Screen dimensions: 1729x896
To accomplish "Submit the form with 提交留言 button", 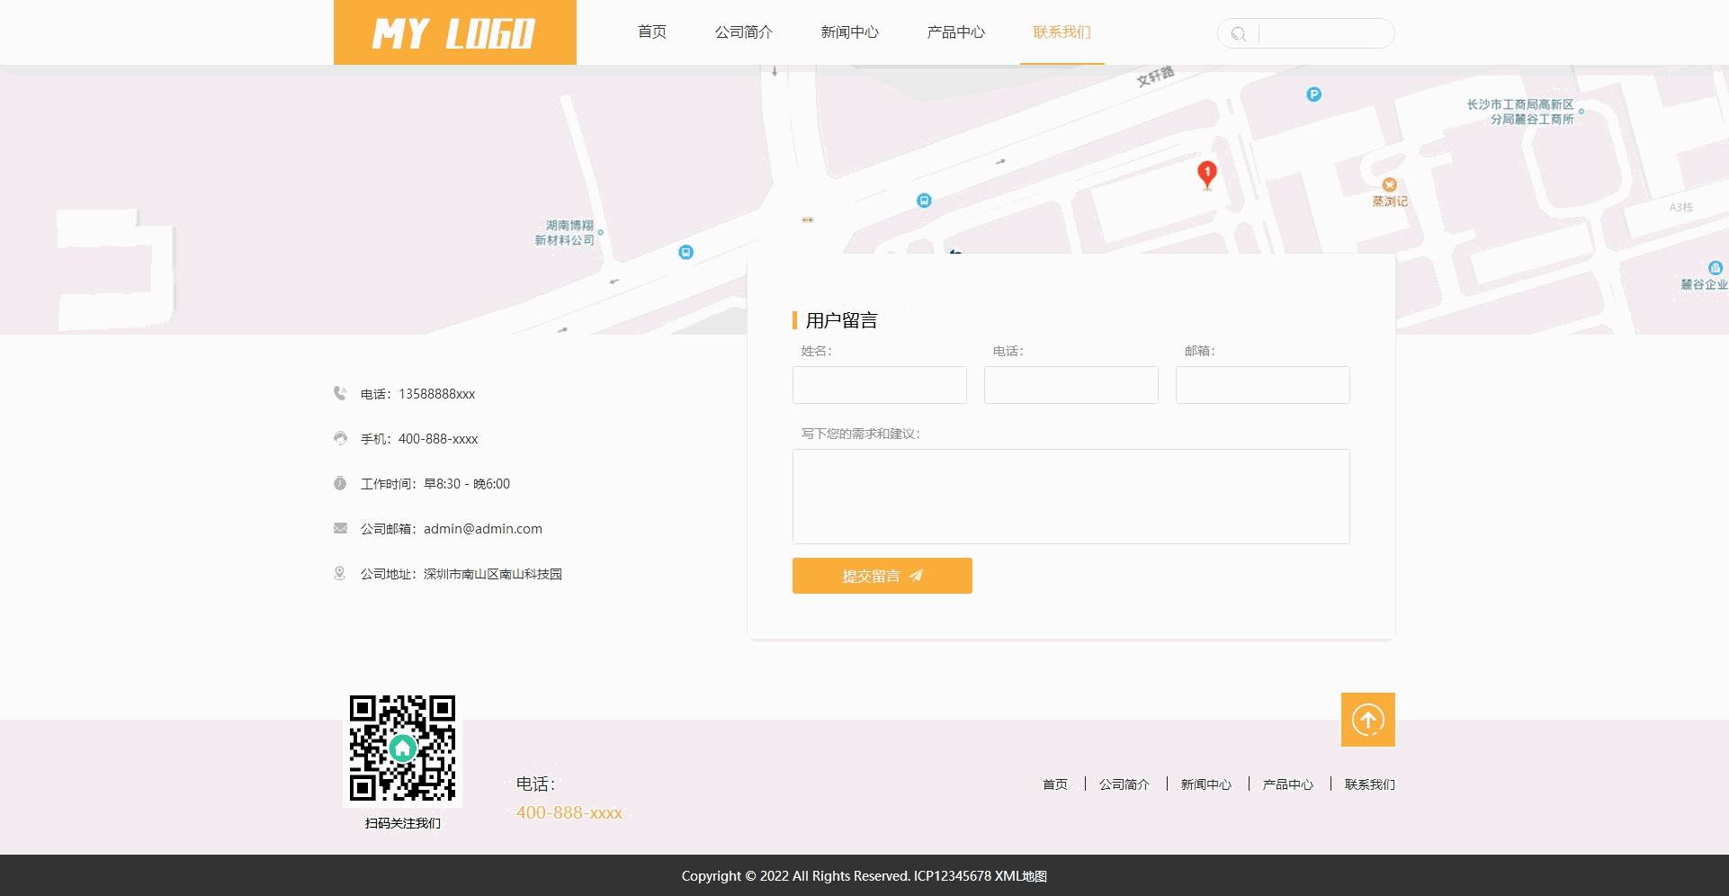I will [x=882, y=576].
